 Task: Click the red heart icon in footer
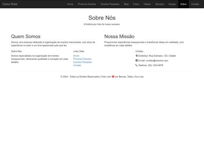(113, 77)
